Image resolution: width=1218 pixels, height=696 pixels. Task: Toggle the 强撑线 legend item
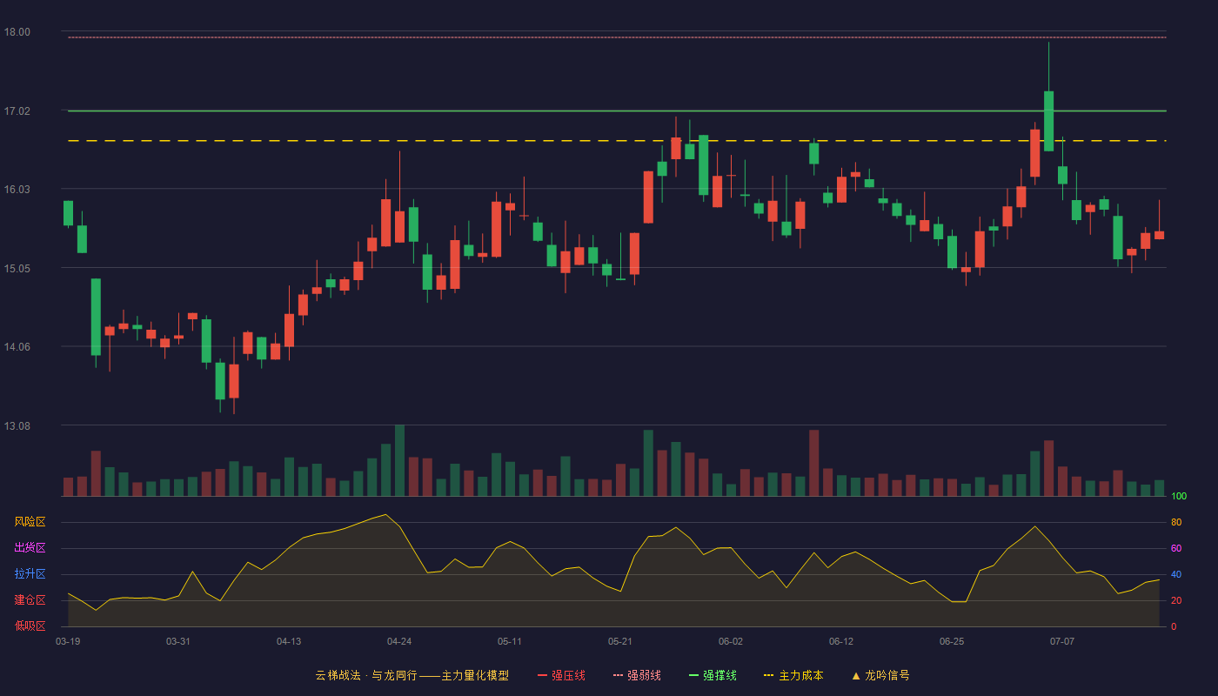713,675
